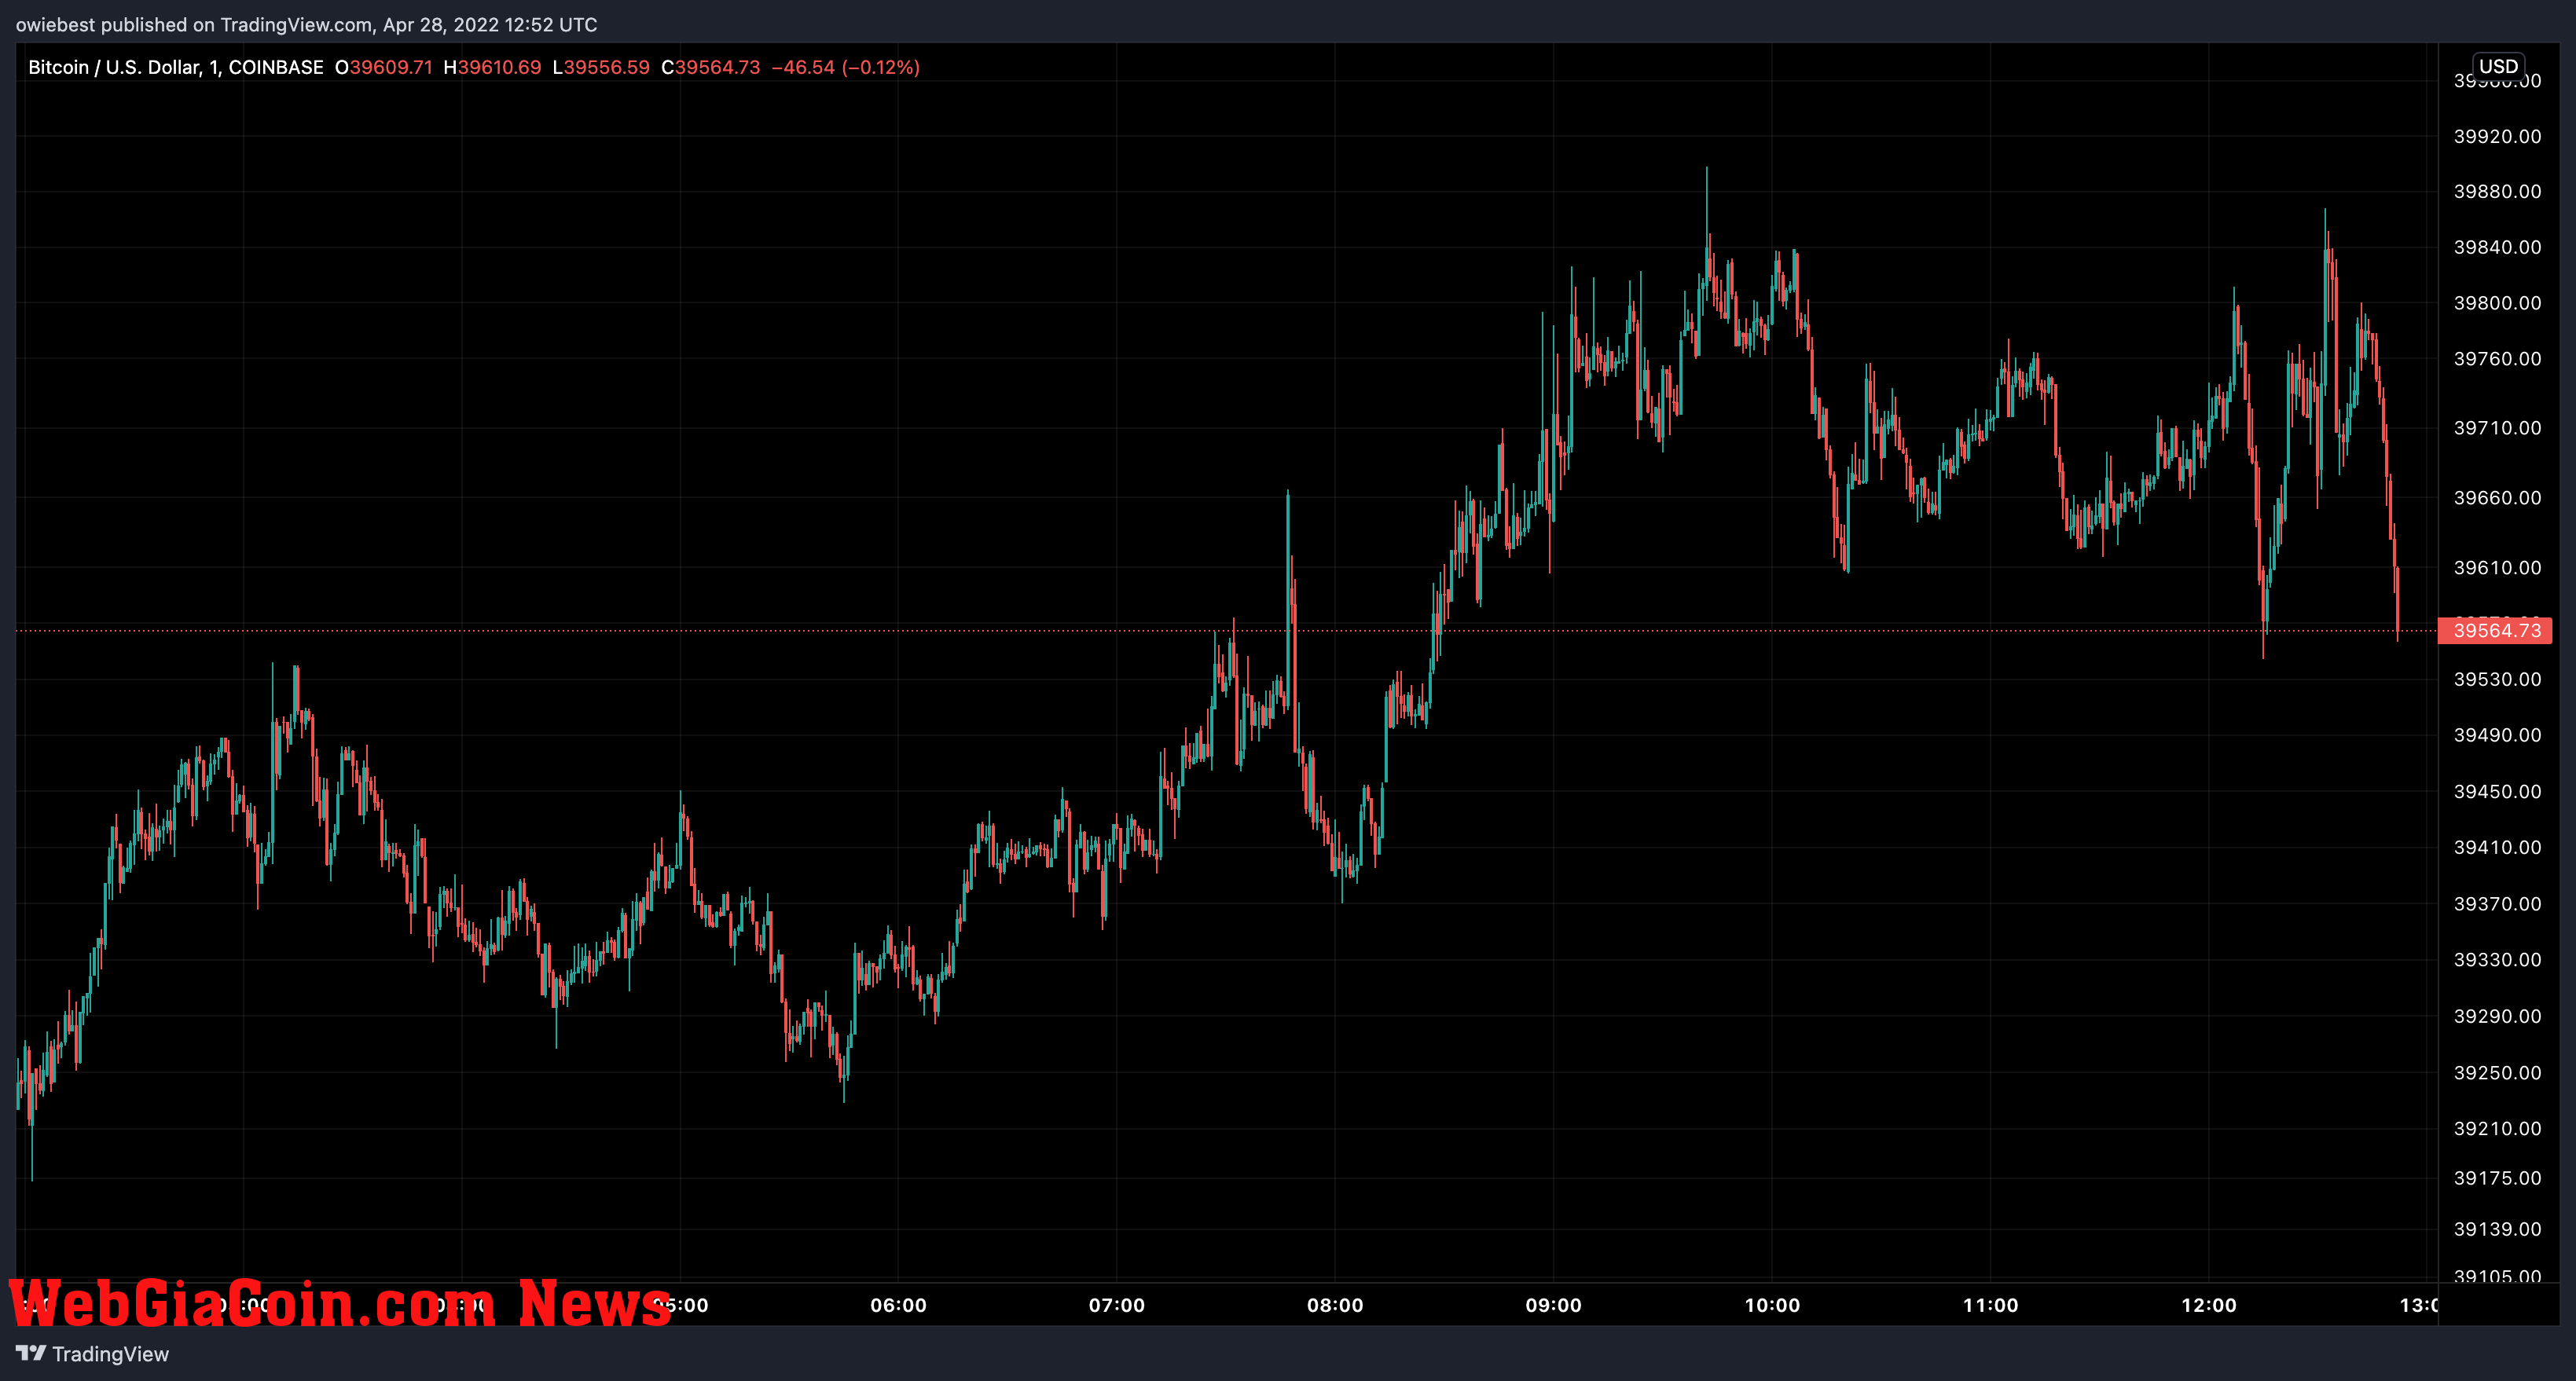Click the 'Bitcoin / U.S. Dollar, 1, COINBASE' title
This screenshot has height=1381, width=2576.
[176, 67]
